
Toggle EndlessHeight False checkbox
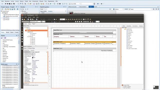(33, 63)
